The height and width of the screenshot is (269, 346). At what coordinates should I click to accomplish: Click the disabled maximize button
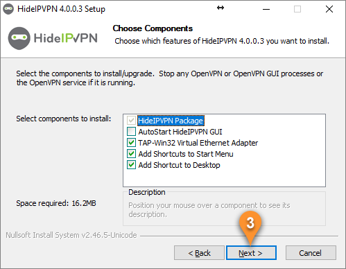297,9
